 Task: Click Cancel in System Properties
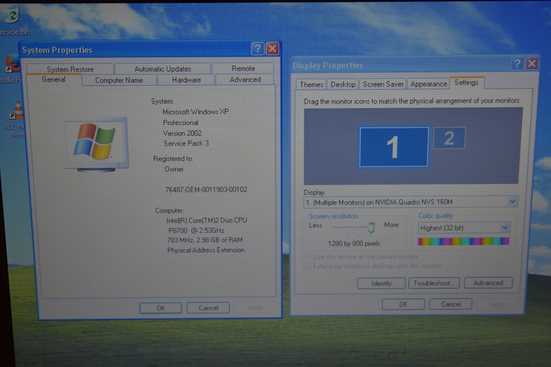point(208,307)
